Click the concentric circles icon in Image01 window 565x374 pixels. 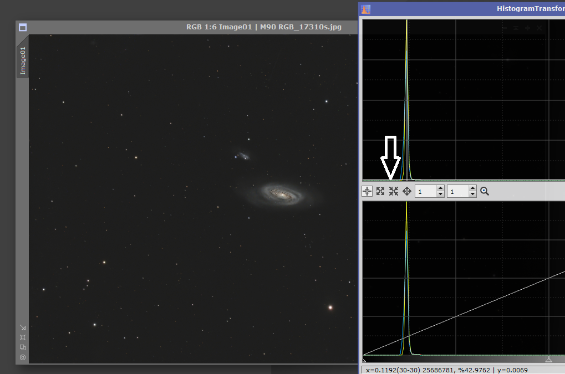23,357
